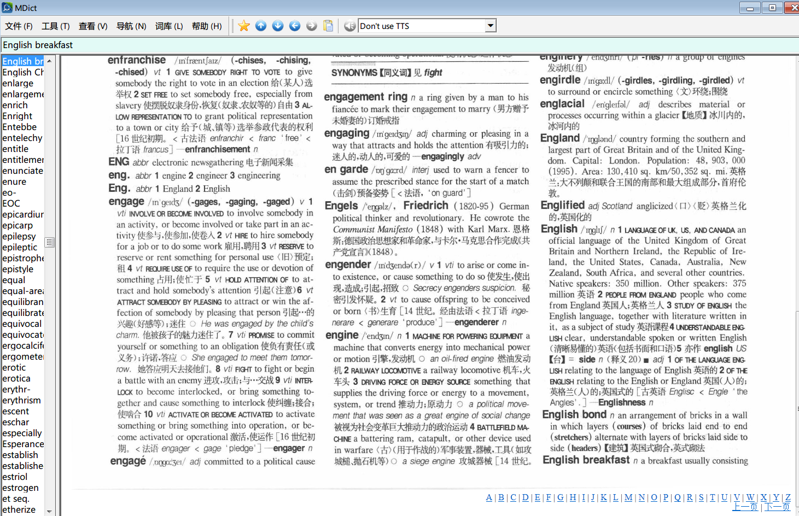
Task: Select "escent" in the word list
Action: point(15,411)
